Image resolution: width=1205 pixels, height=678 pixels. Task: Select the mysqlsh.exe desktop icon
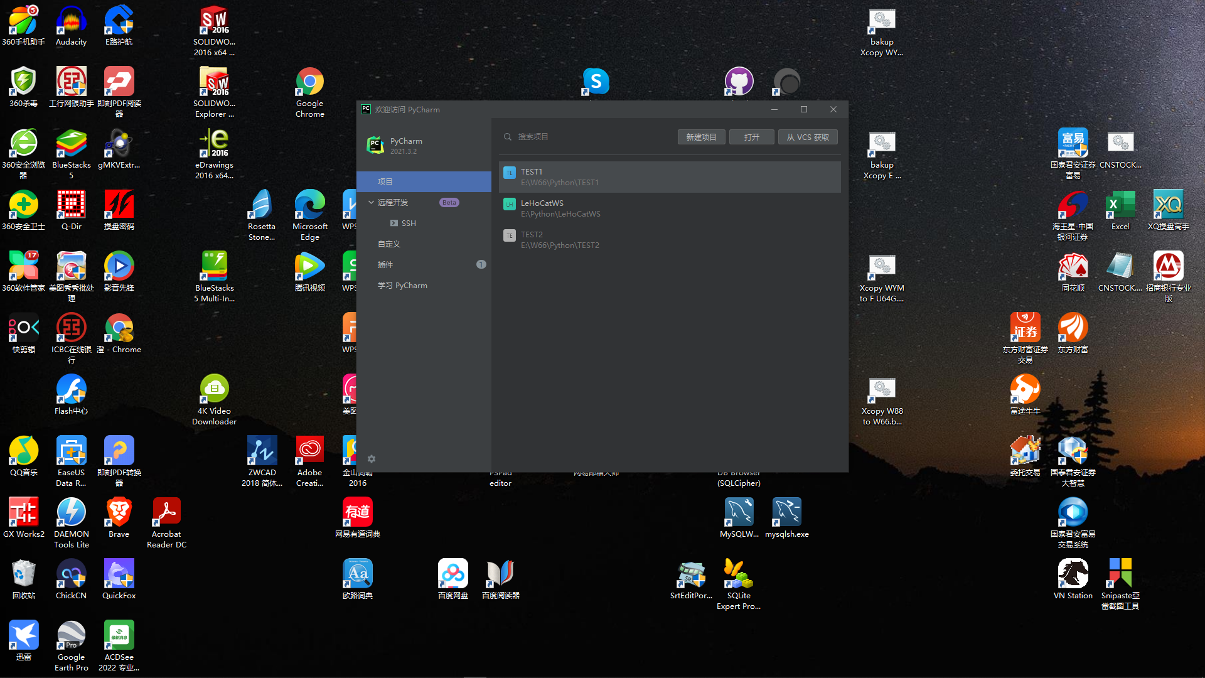(x=787, y=518)
